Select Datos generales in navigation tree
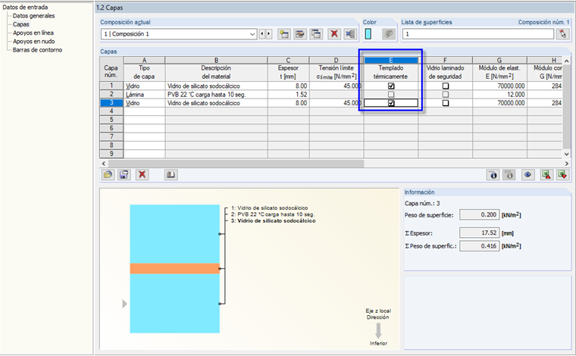The image size is (576, 356). pyautogui.click(x=33, y=16)
